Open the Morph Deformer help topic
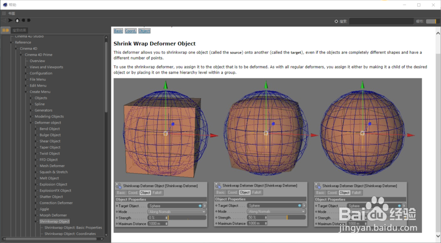 53,215
